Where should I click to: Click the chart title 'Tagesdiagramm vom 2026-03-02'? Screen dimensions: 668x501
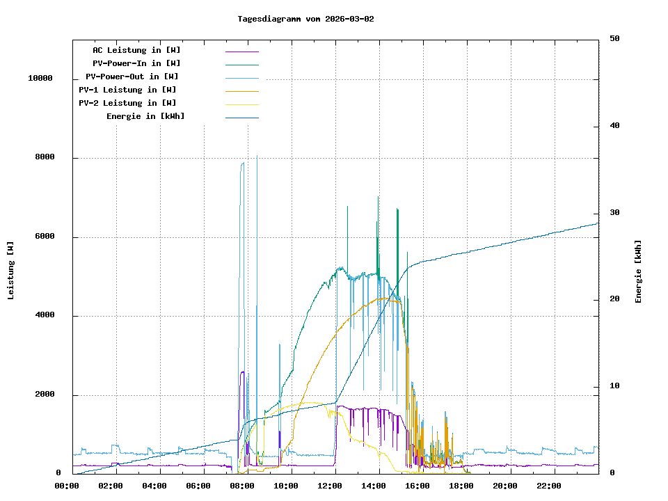point(305,19)
